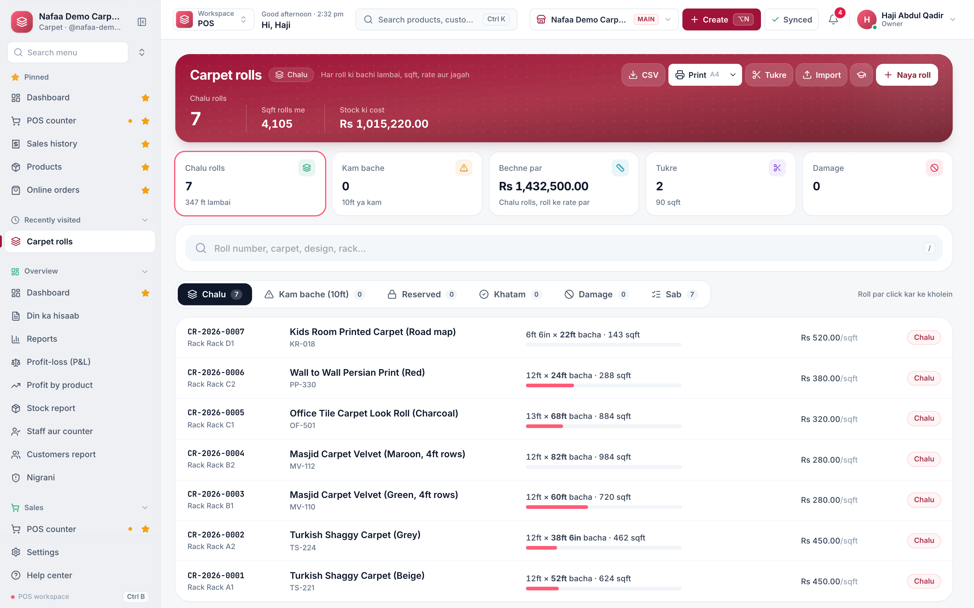Collapse the Recently visited section
Viewport: 974px width, 608px height.
145,220
